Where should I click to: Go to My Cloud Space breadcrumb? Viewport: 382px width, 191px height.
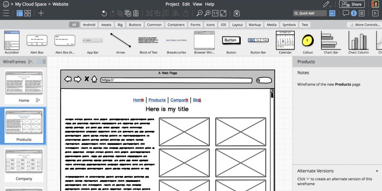click(31, 4)
